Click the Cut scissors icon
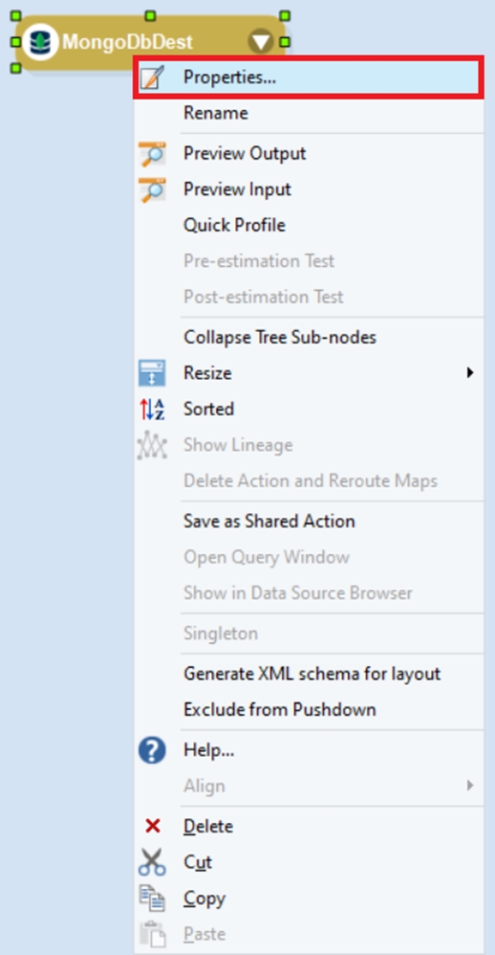 click(x=151, y=862)
